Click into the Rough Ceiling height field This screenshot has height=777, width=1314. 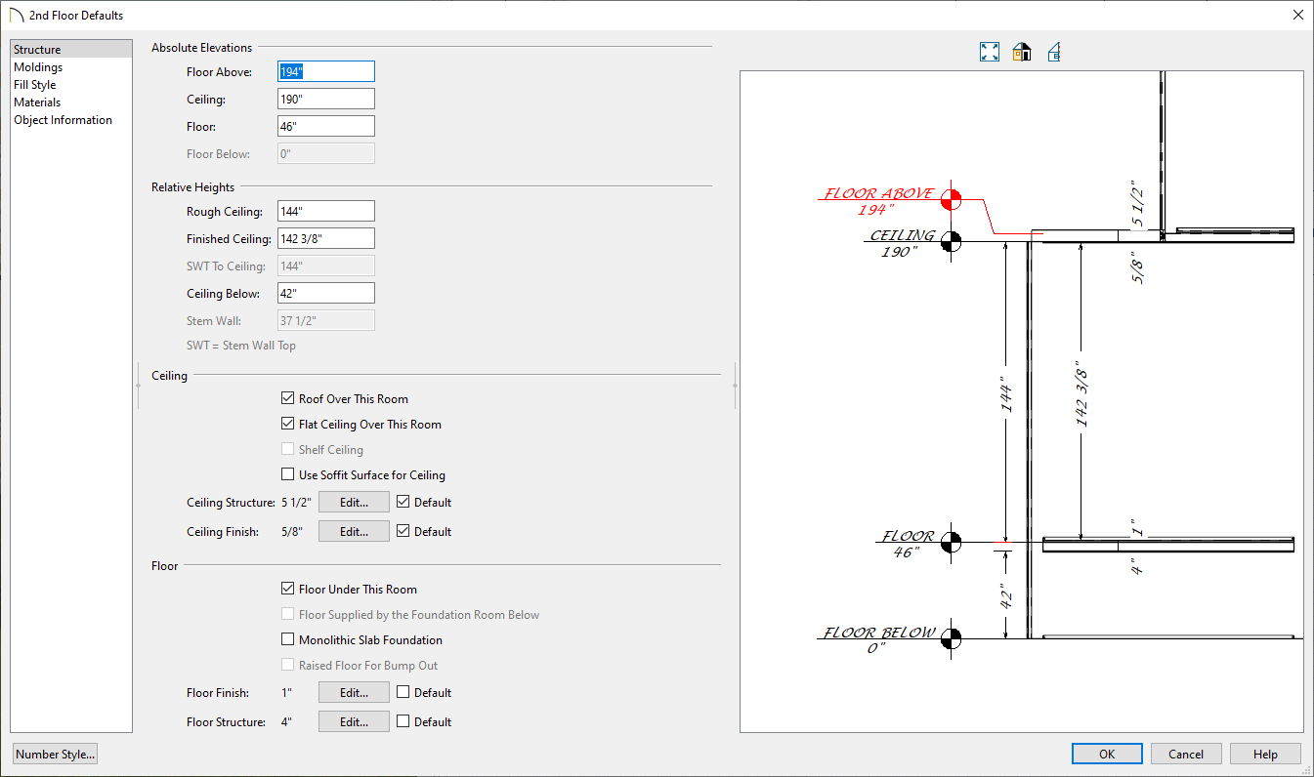click(325, 211)
